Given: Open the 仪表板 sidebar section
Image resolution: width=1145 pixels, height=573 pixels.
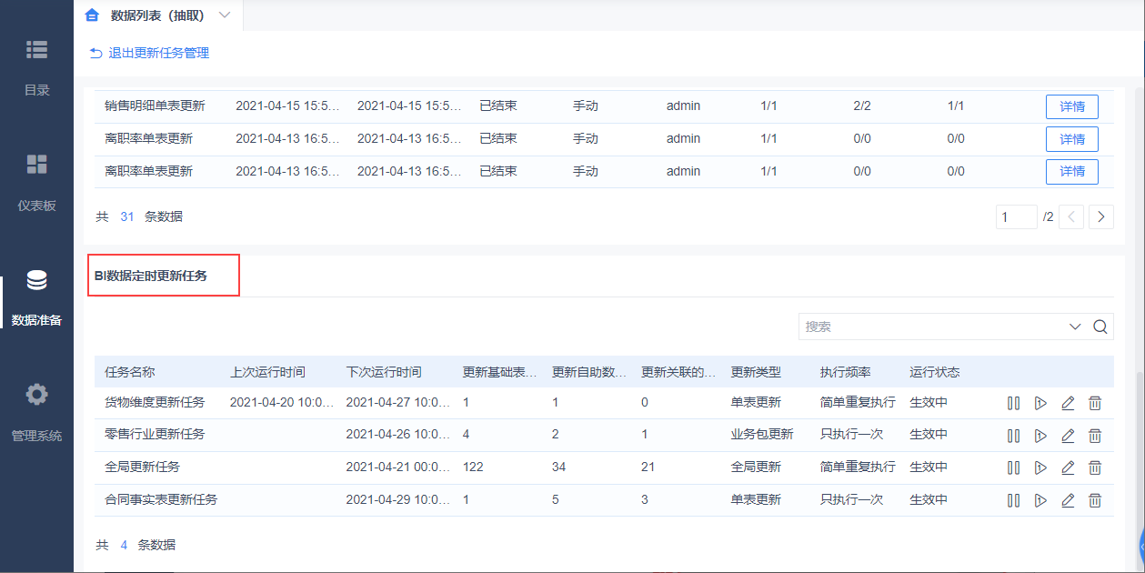Looking at the screenshot, I should tap(37, 183).
